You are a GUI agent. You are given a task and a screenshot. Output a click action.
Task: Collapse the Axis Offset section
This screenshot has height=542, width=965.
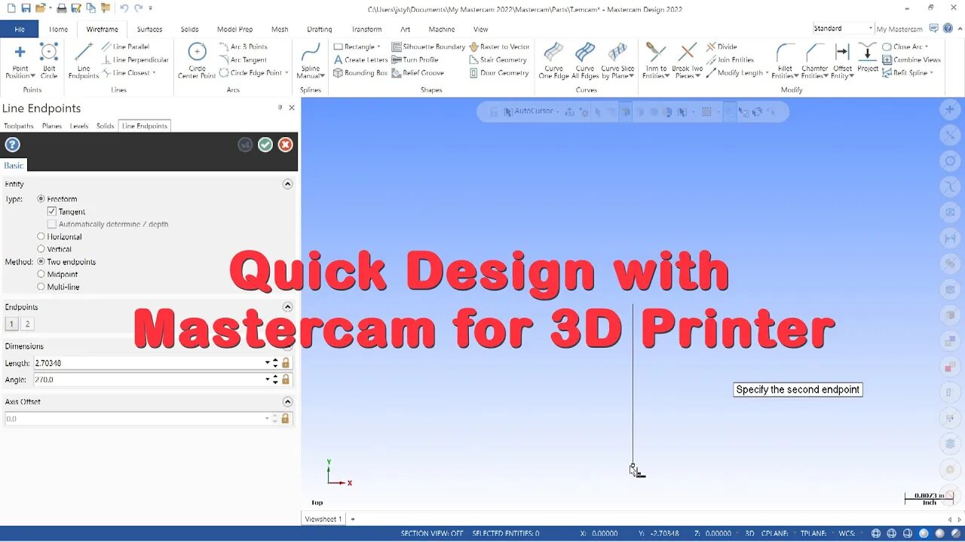pos(287,402)
